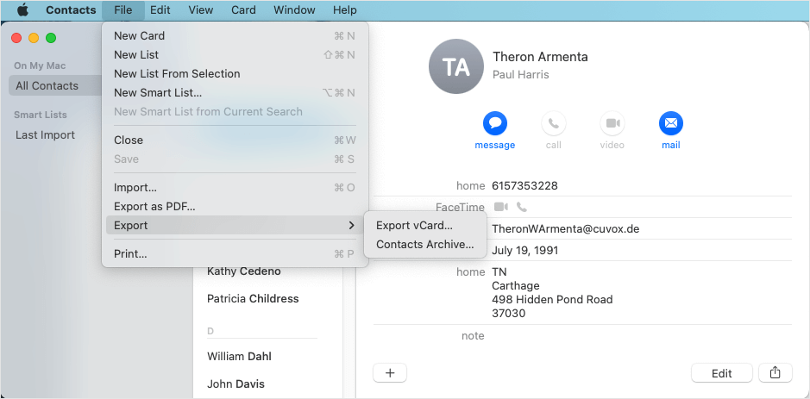This screenshot has width=810, height=399.
Task: Expand the Export submenu arrow
Action: tap(351, 226)
